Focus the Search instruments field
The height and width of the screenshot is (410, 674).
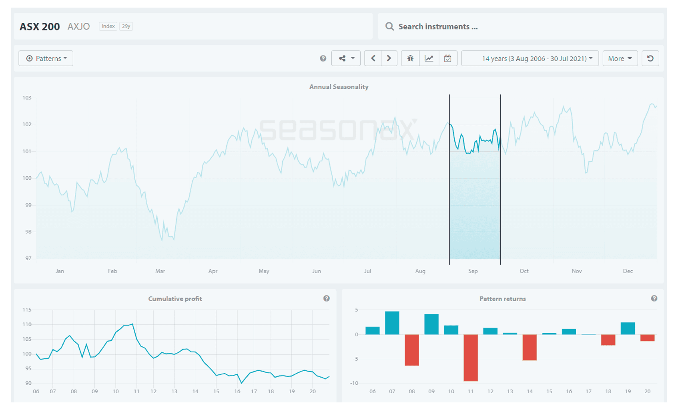click(521, 26)
